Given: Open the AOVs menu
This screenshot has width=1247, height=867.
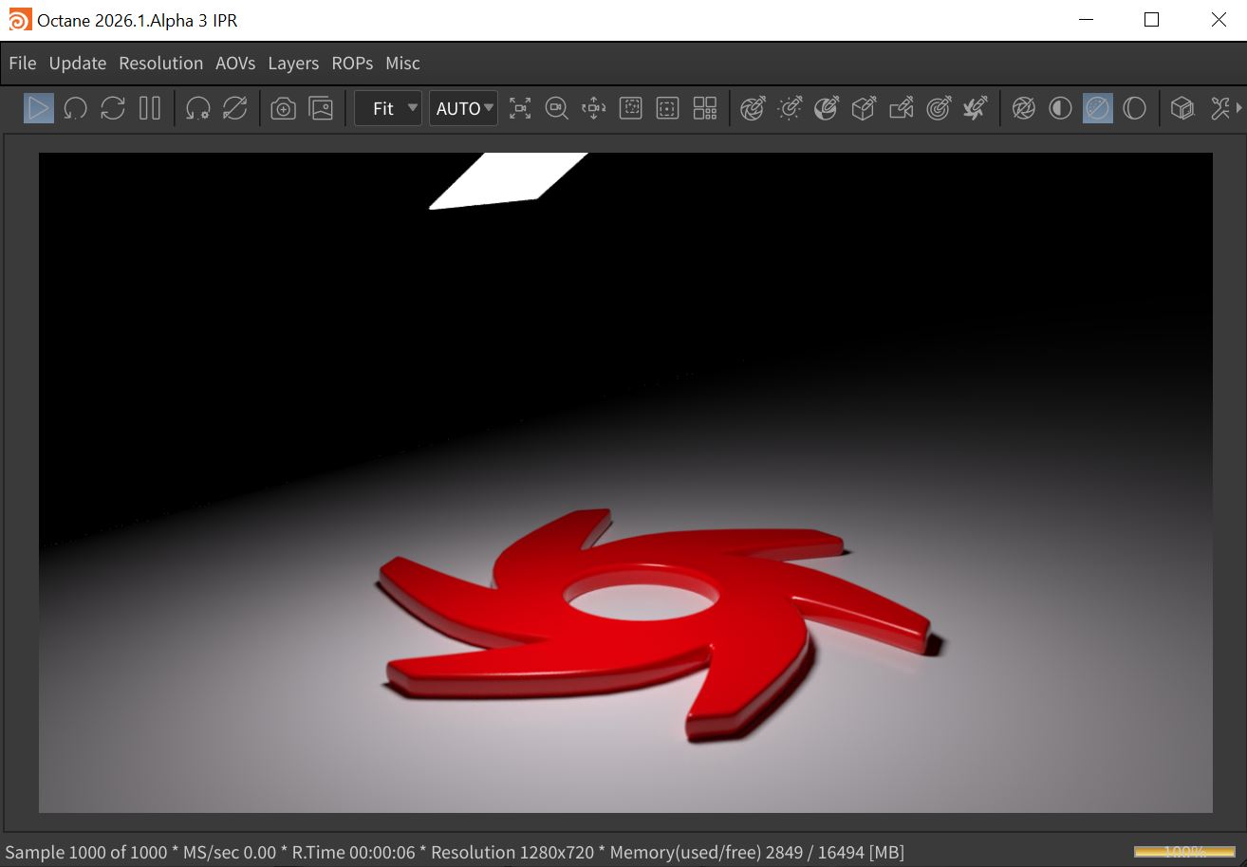Looking at the screenshot, I should (x=235, y=64).
